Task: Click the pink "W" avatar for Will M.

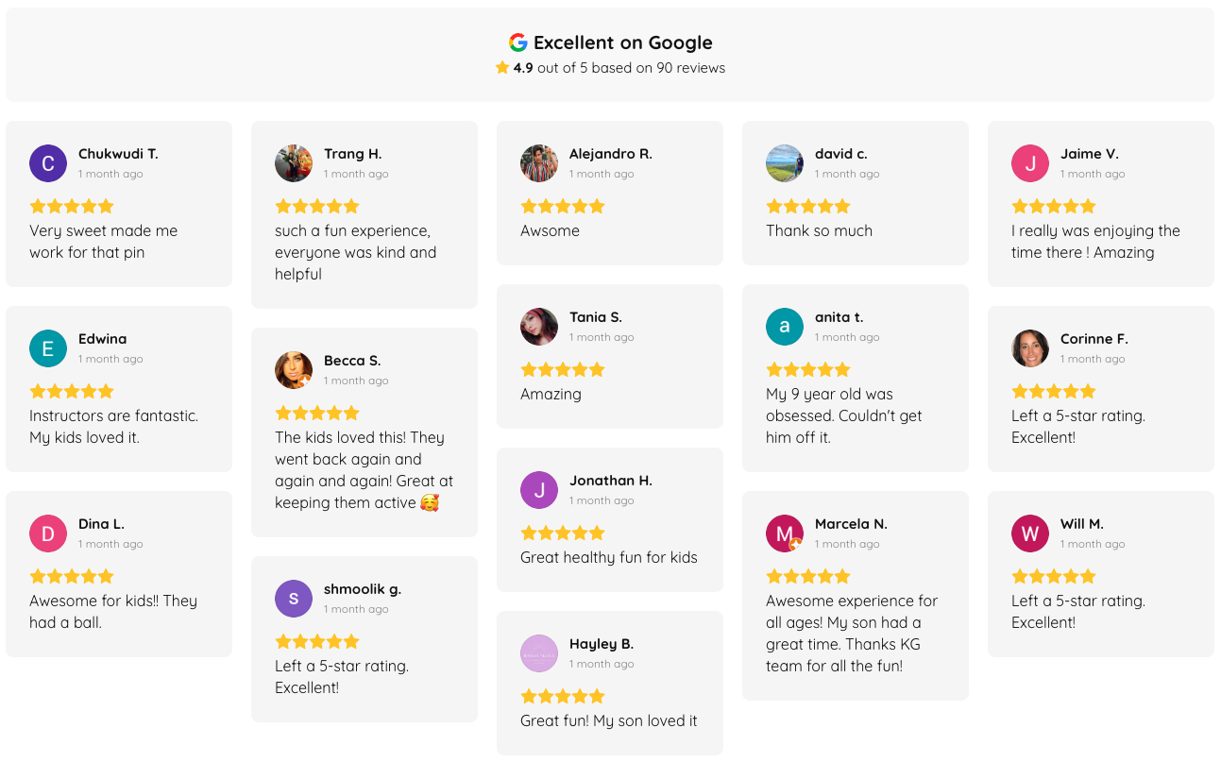Action: coord(1030,533)
